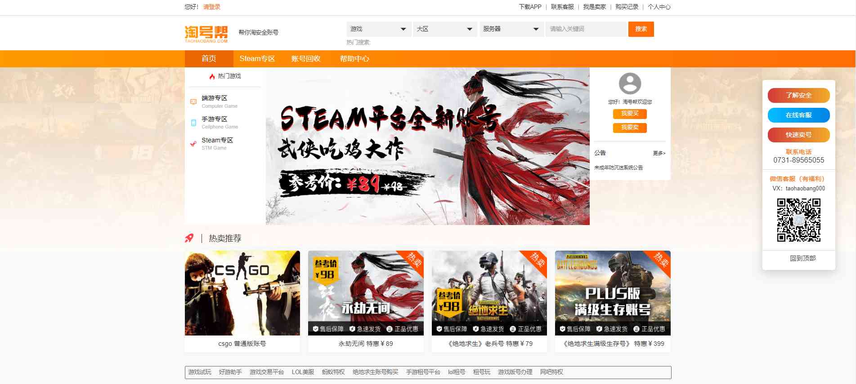Open the 未成年防沉迷系统公告 notice
856x384 pixels.
pos(618,168)
